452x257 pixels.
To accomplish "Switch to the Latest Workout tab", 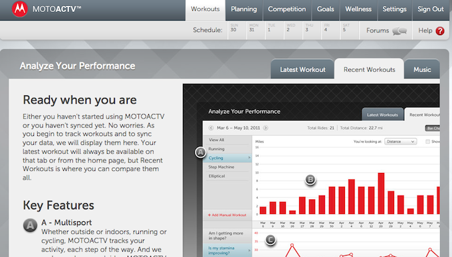I will (x=302, y=70).
